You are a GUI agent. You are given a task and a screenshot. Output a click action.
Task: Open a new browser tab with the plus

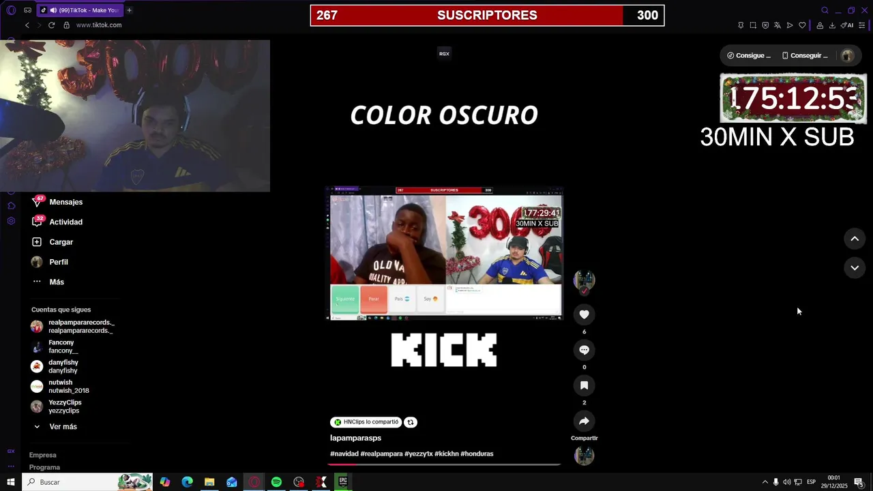[129, 10]
